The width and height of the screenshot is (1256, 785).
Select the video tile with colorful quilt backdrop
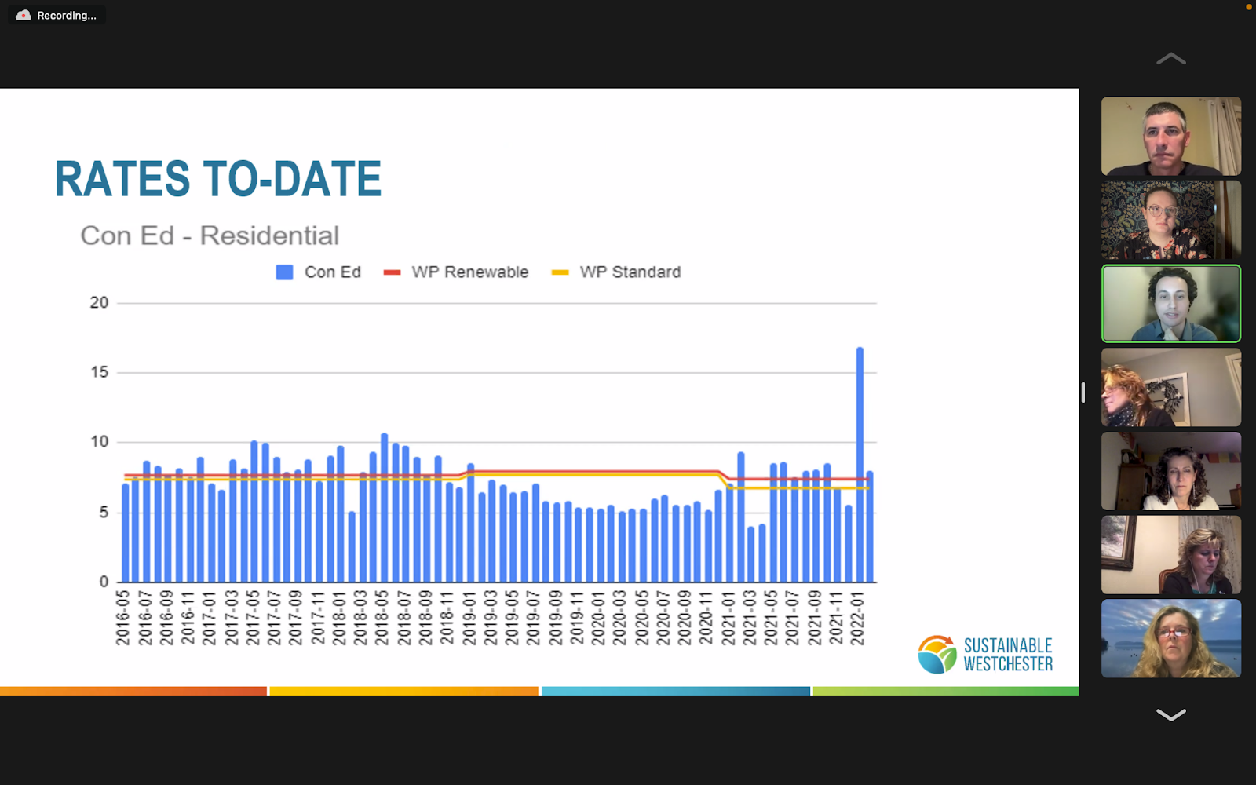pos(1171,471)
